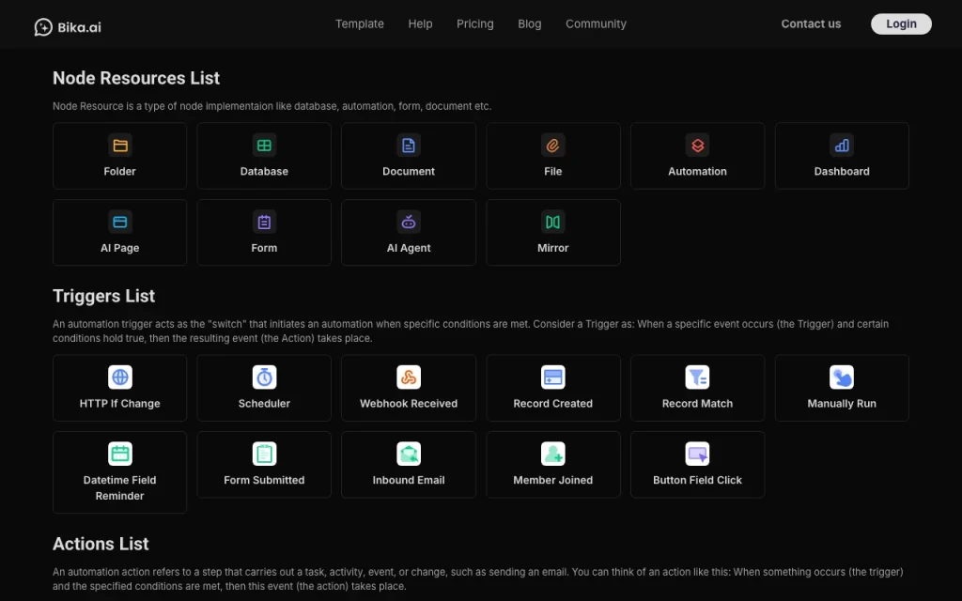This screenshot has width=962, height=601.
Task: Click the Inbound Email envelope icon
Action: click(409, 454)
